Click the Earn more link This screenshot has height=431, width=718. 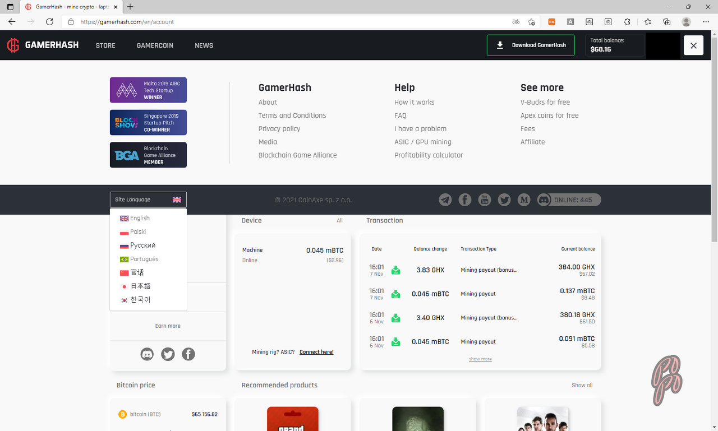pos(168,326)
